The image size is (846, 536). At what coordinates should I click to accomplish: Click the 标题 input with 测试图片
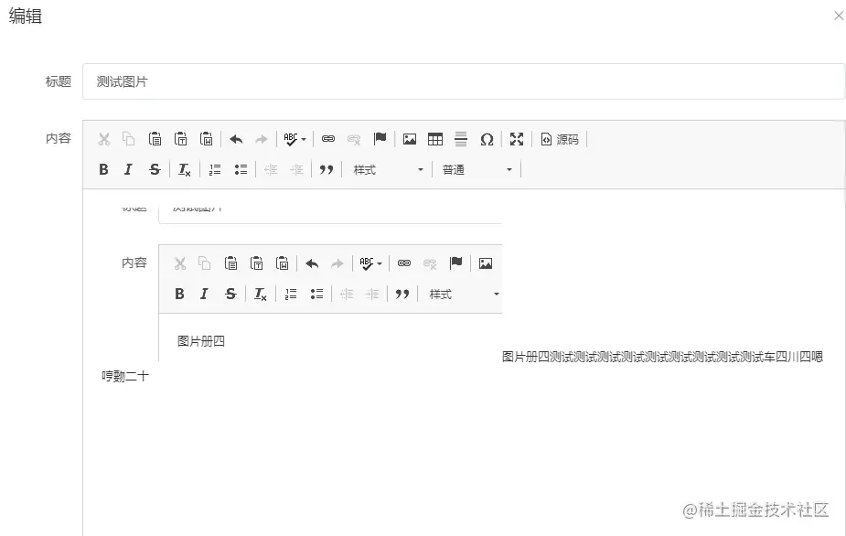click(464, 81)
